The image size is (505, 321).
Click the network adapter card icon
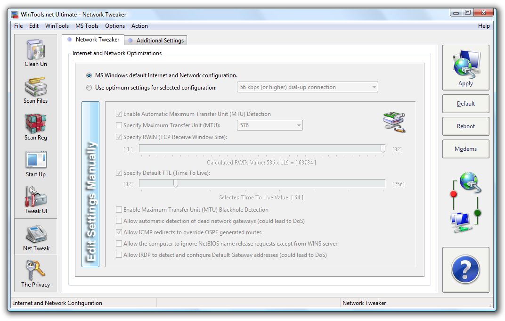pos(394,122)
